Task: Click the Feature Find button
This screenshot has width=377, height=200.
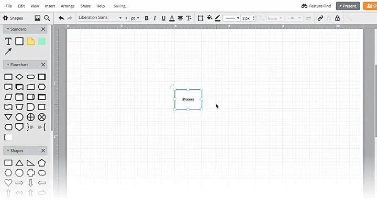Action: [x=316, y=6]
